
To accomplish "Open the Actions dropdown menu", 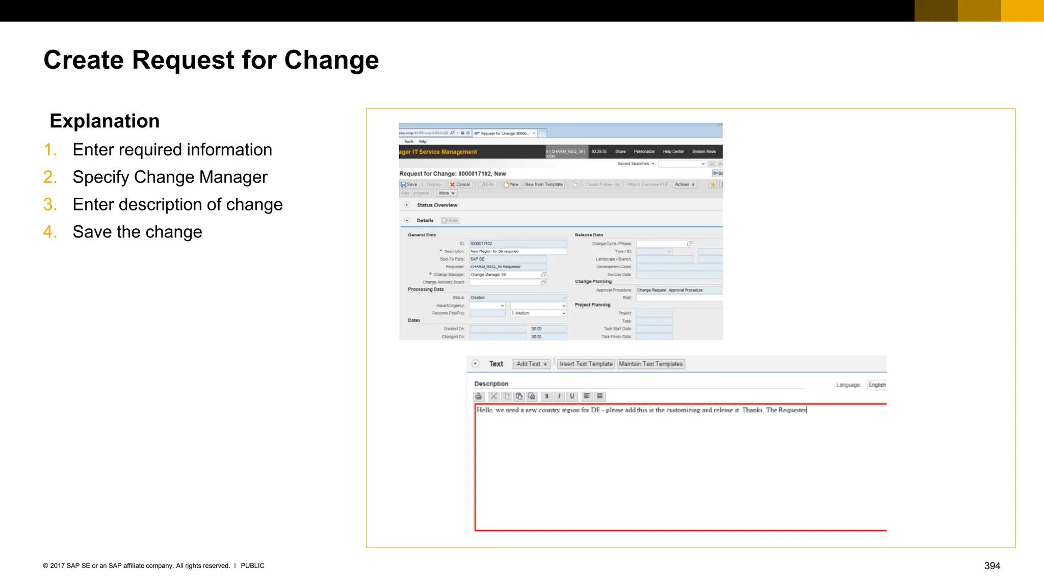I will (685, 184).
